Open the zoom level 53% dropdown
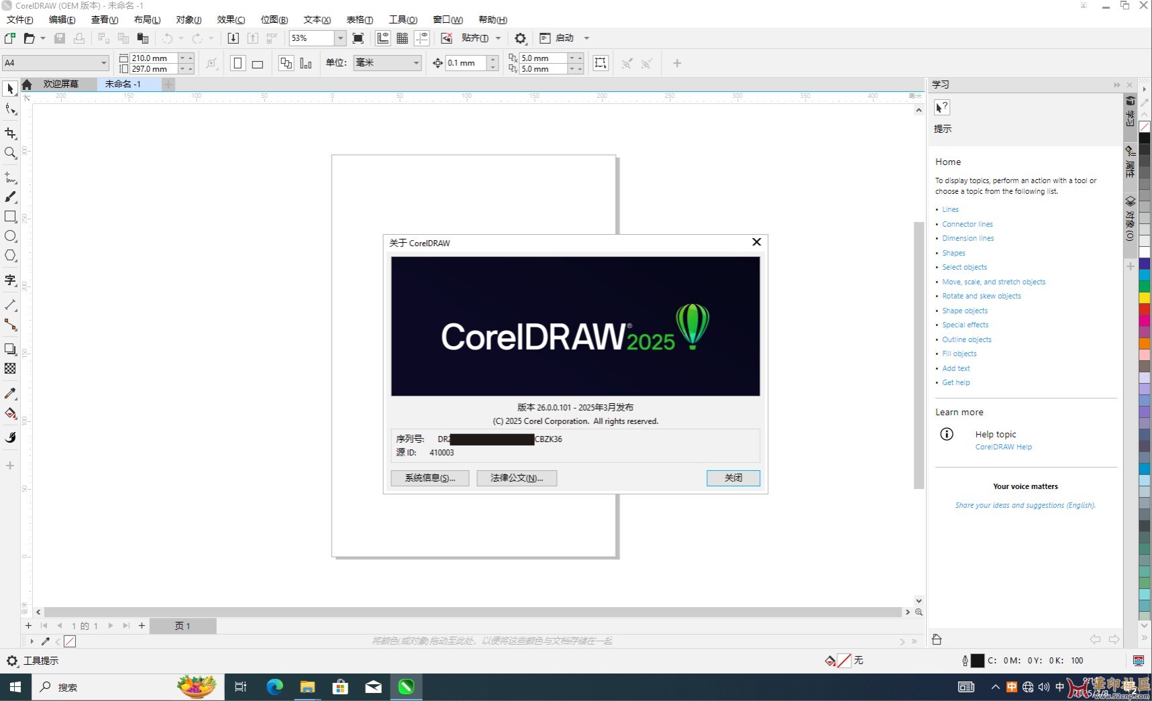Screen dimensions: 1152x701 pyautogui.click(x=340, y=38)
